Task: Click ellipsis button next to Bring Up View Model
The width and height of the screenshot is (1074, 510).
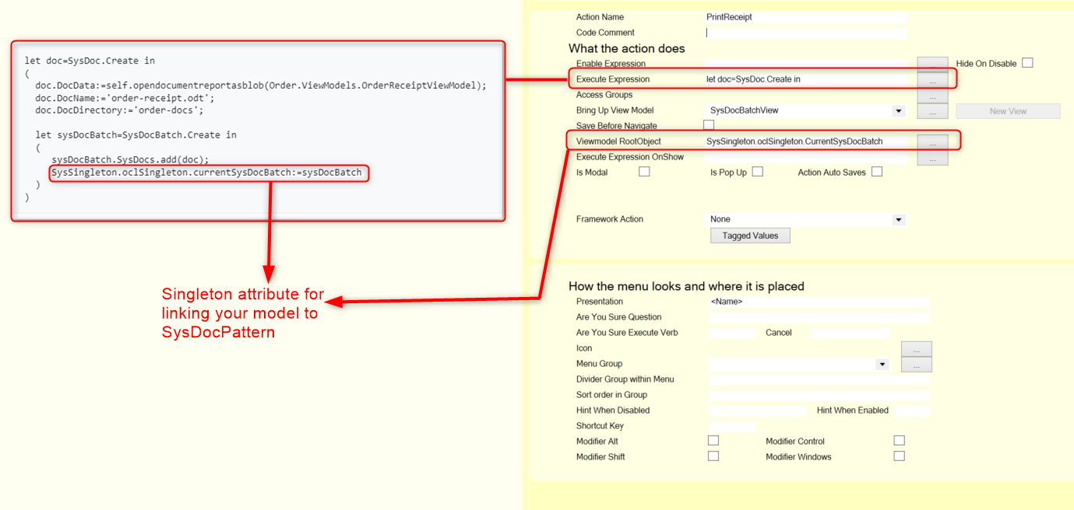Action: pyautogui.click(x=932, y=111)
